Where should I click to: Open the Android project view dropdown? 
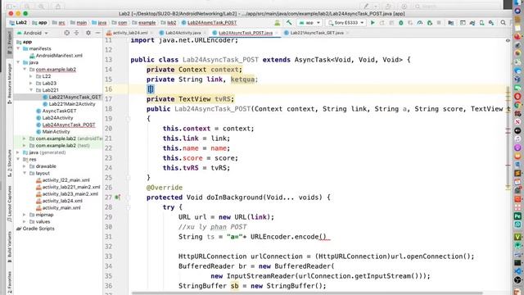(x=33, y=33)
